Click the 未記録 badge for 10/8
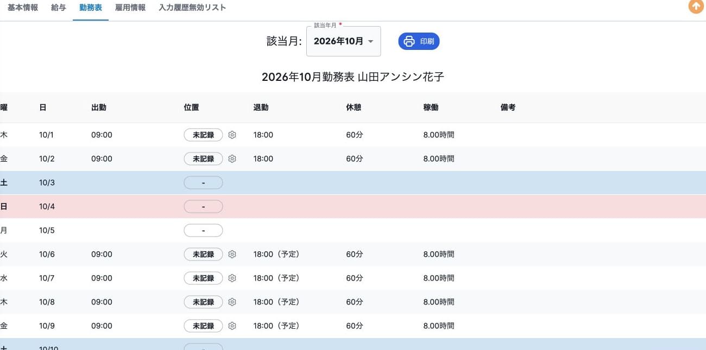 tap(204, 302)
